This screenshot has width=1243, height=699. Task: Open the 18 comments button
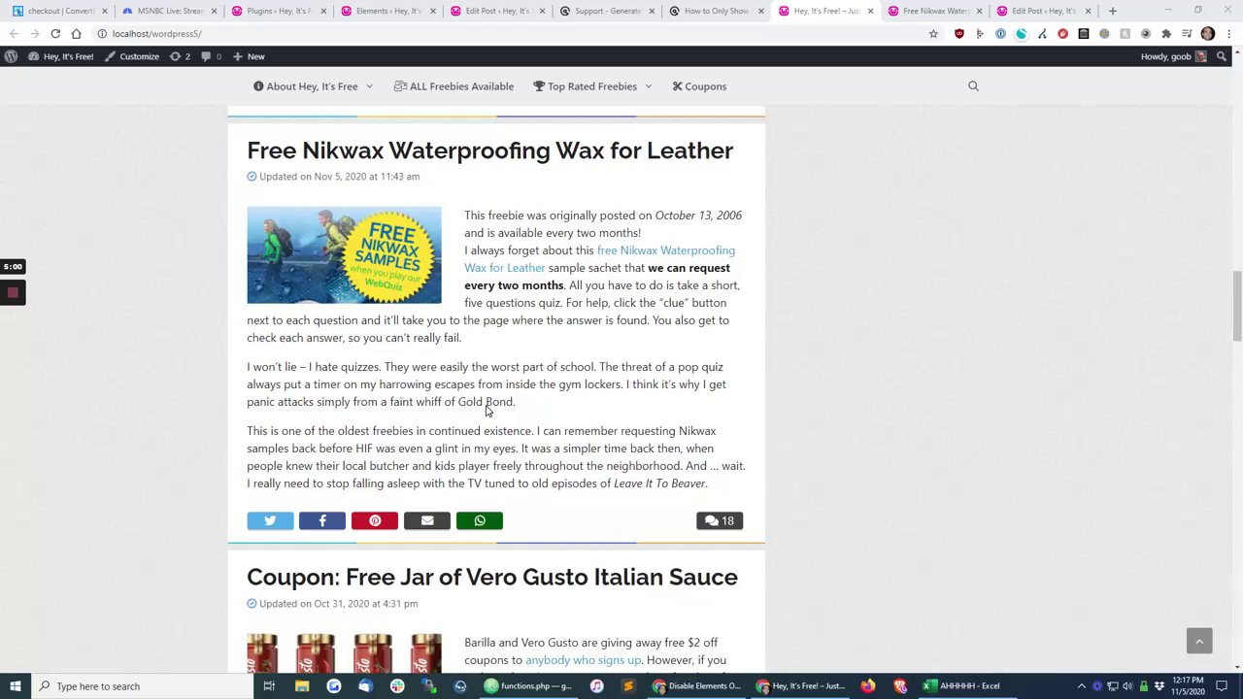(720, 521)
